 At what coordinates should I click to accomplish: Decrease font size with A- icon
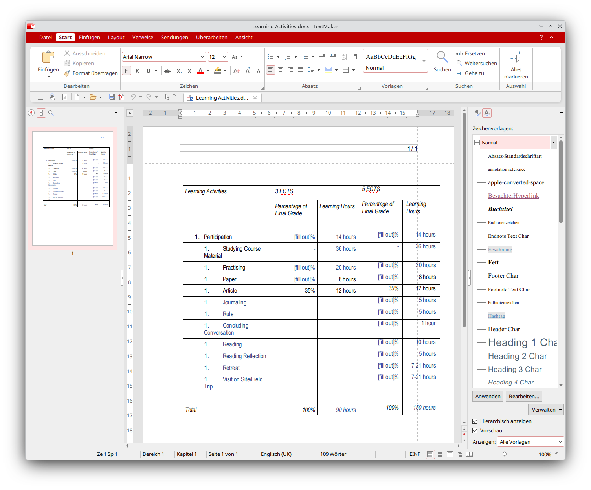click(x=259, y=71)
